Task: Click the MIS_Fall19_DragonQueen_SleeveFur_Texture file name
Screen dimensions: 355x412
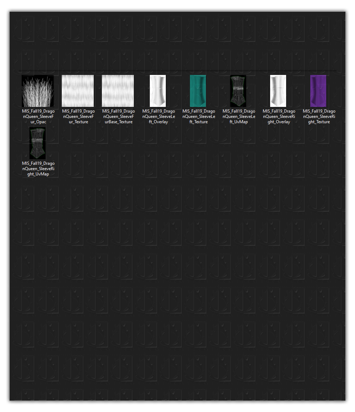Action: point(78,116)
